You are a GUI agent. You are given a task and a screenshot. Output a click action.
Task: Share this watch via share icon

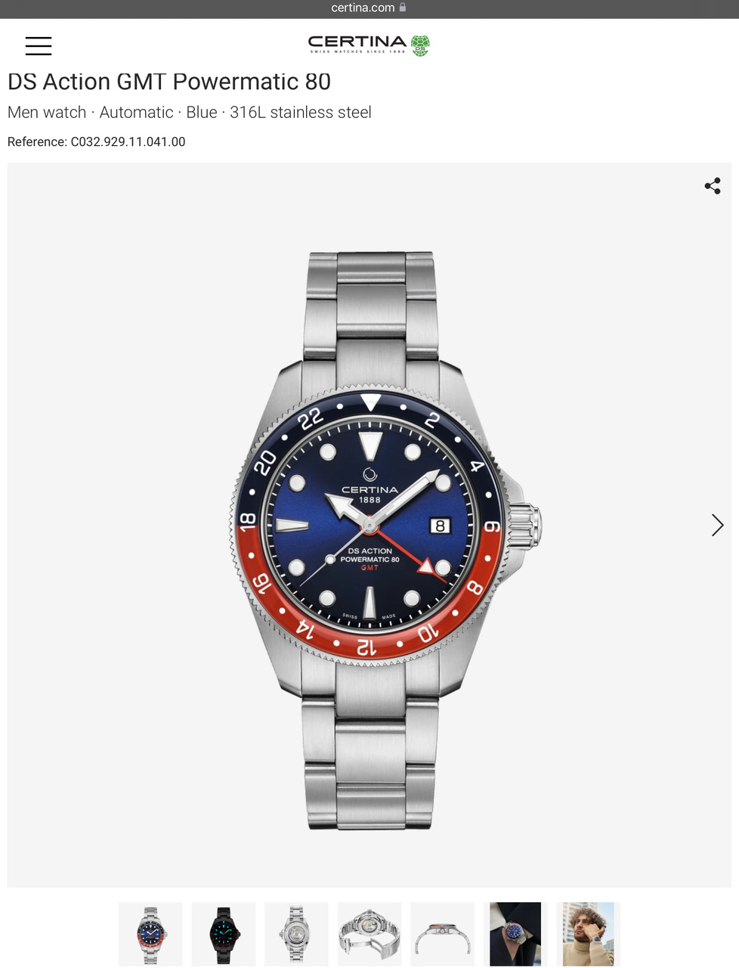713,186
